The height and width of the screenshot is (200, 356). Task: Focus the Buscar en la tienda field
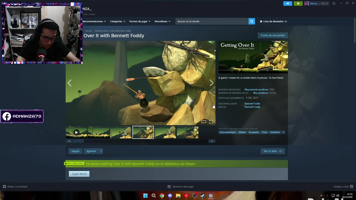(x=212, y=21)
